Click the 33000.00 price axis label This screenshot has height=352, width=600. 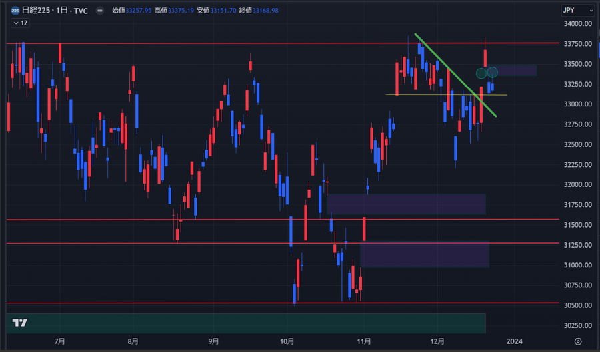click(578, 104)
